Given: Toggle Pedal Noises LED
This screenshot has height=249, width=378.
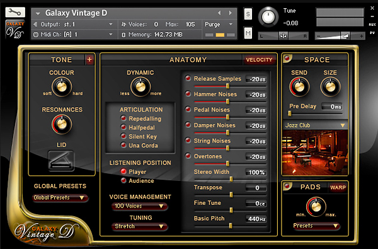Looking at the screenshot, I should click(188, 109).
